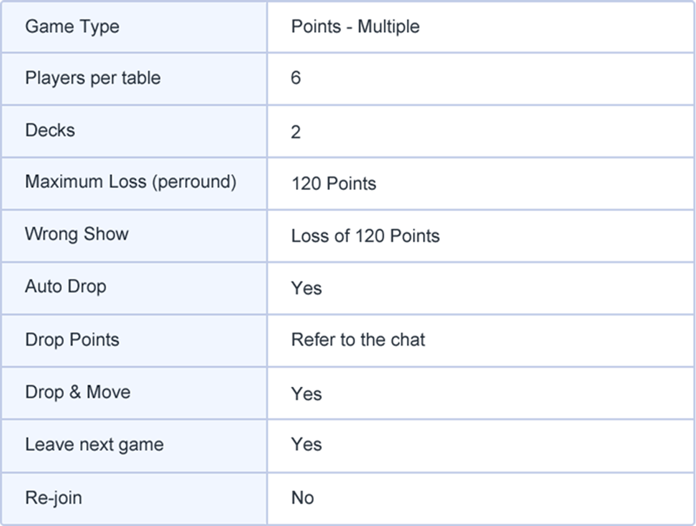Viewport: 696px width, 526px height.
Task: Select the decks value 2
Action: click(x=296, y=132)
